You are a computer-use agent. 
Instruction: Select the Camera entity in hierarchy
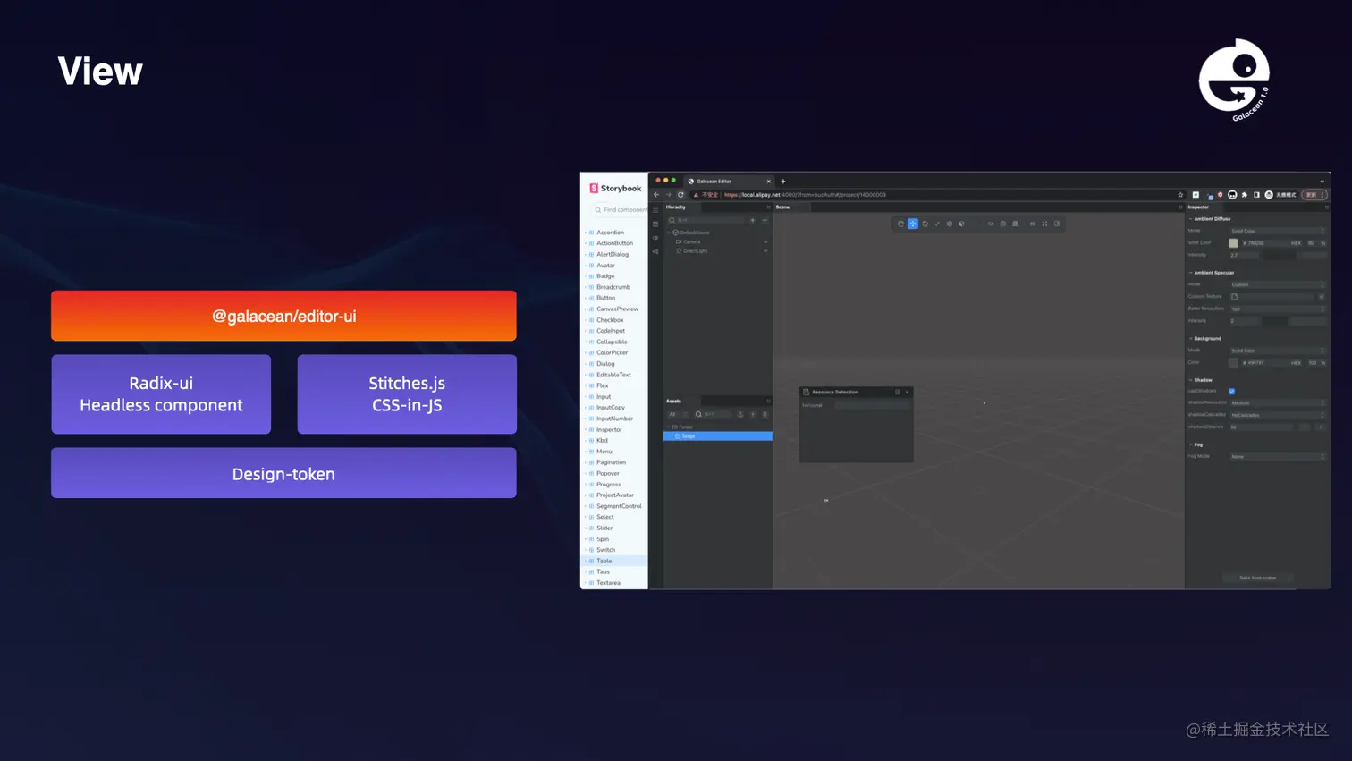point(689,241)
